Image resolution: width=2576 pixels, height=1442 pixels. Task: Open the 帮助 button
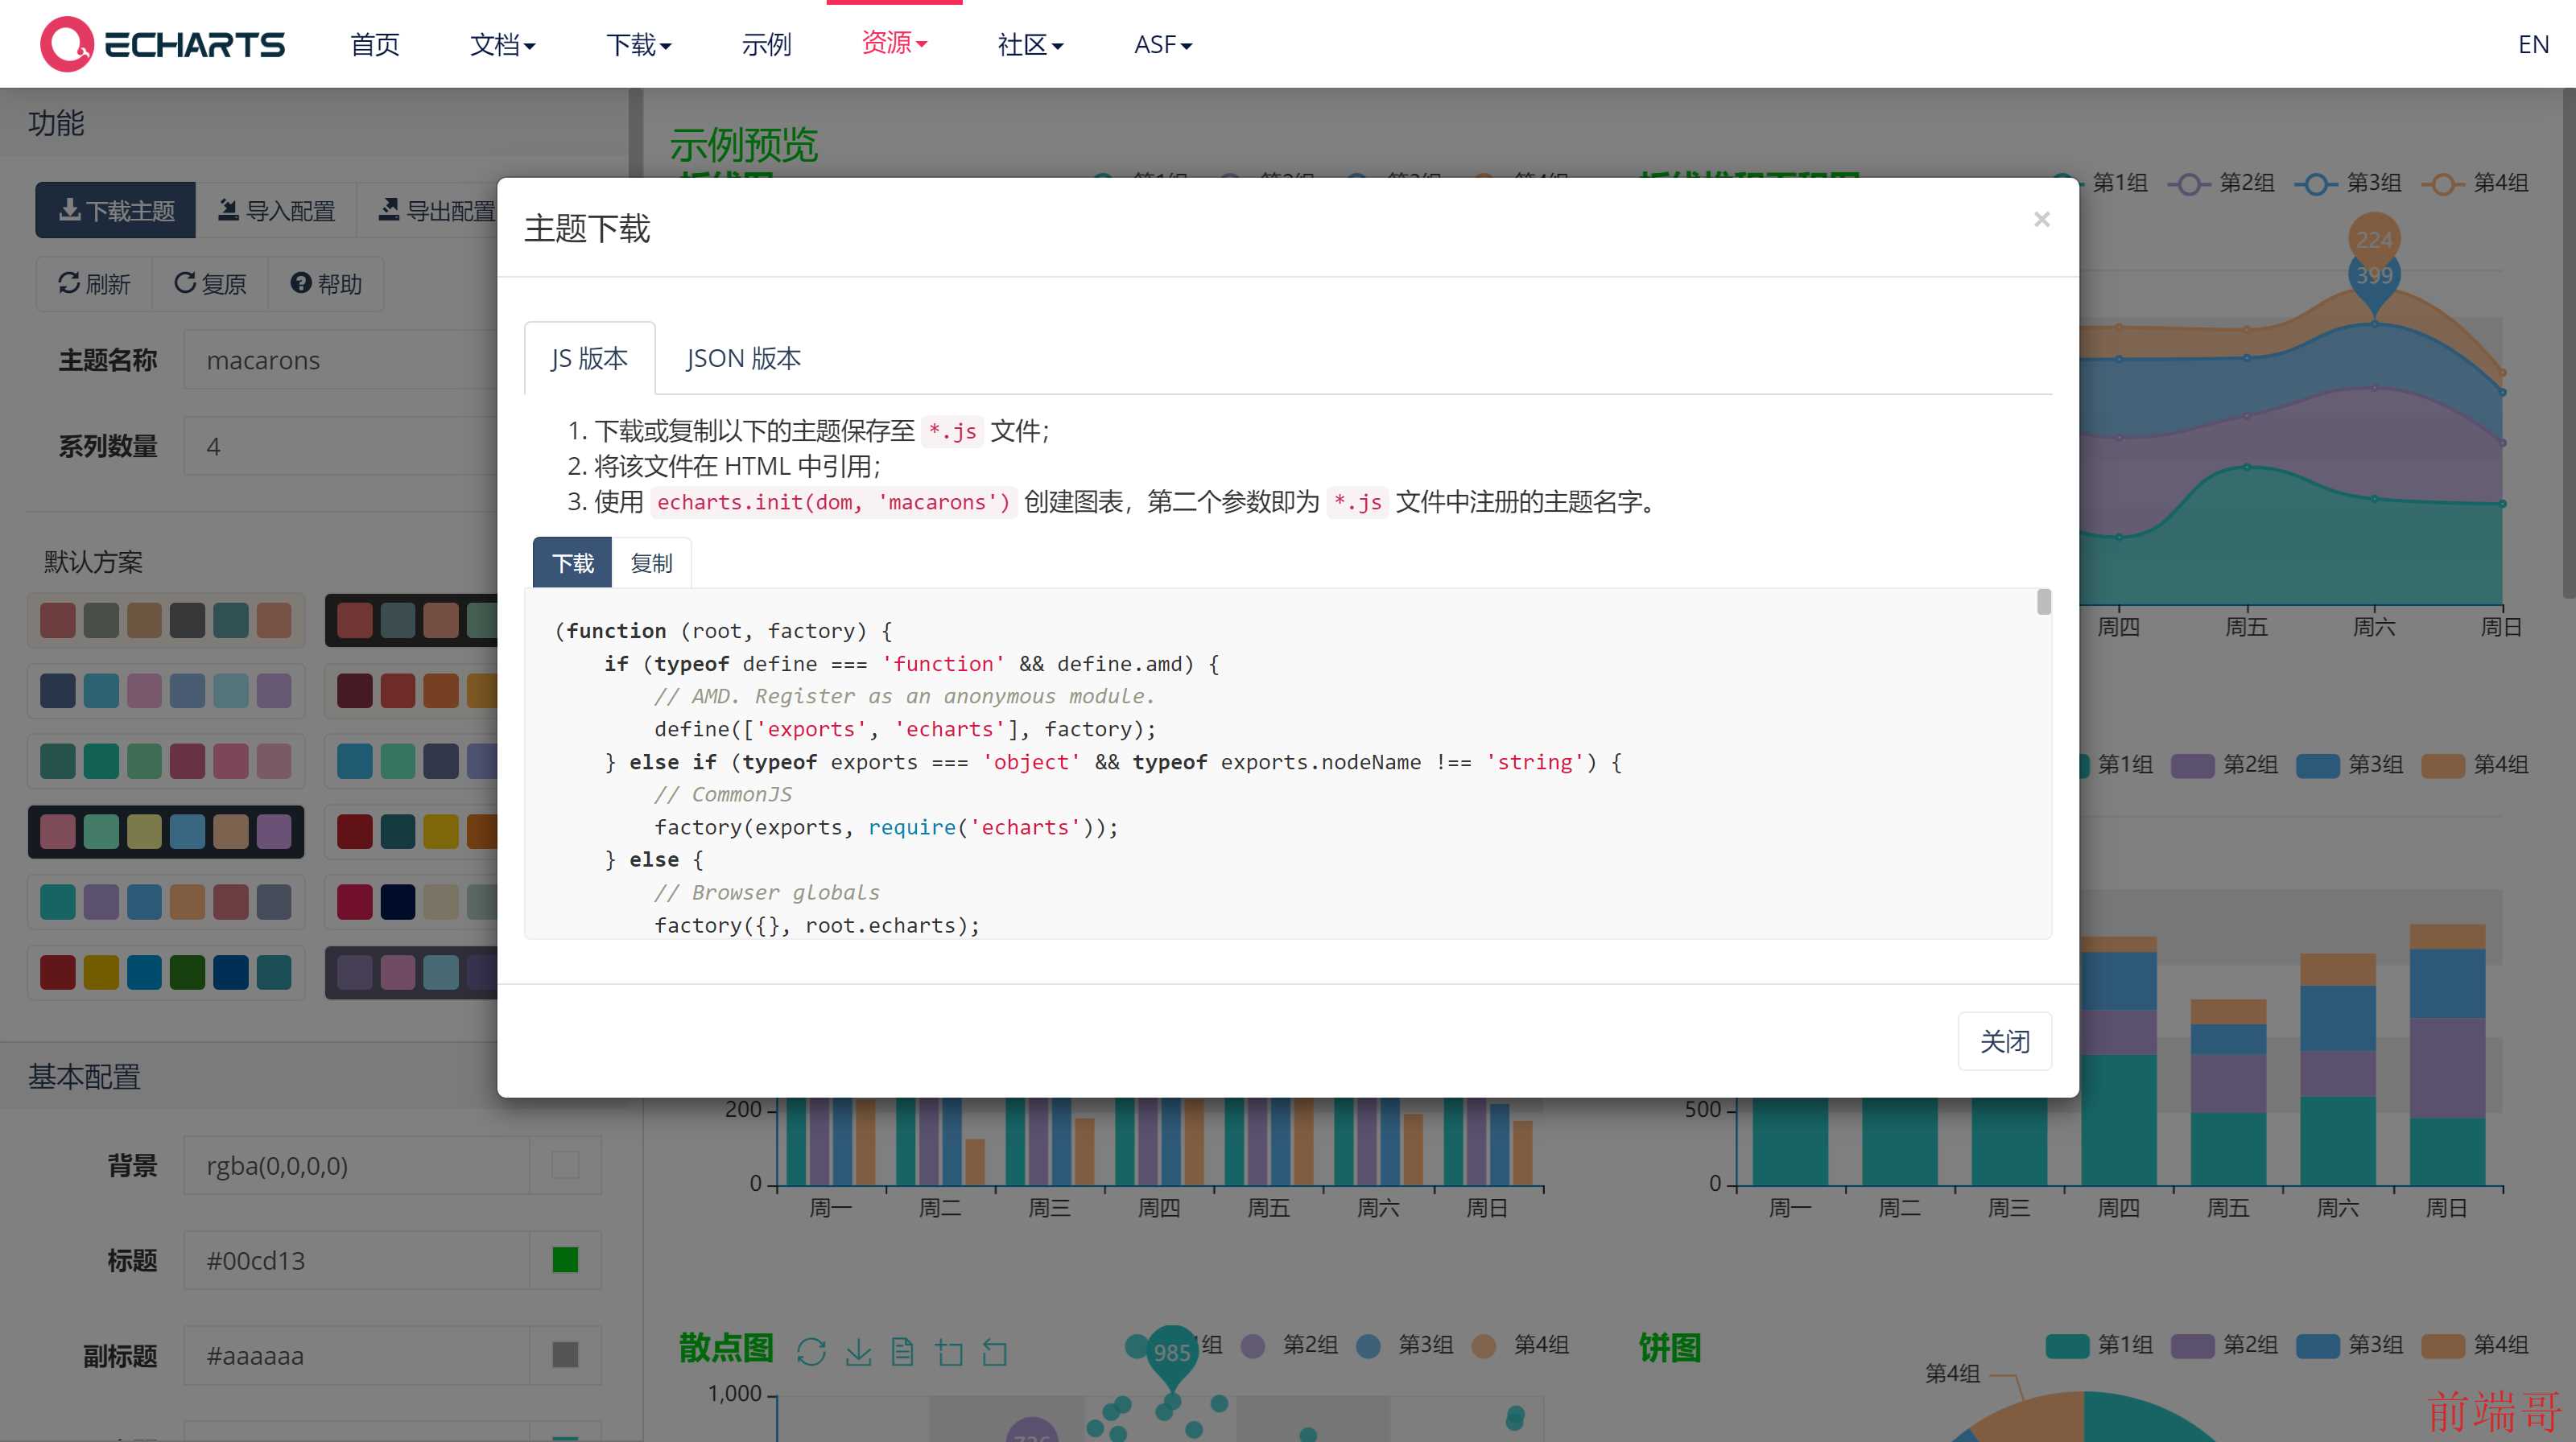(x=326, y=284)
